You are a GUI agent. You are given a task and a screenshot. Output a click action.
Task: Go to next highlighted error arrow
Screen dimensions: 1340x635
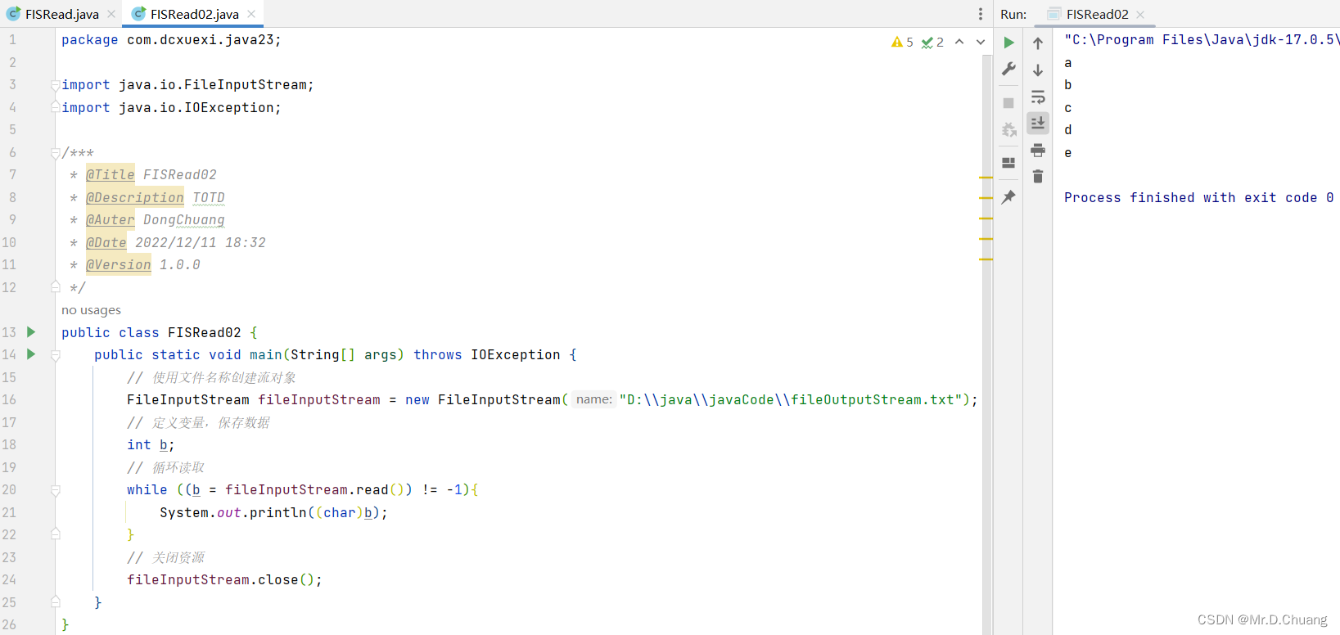(981, 42)
